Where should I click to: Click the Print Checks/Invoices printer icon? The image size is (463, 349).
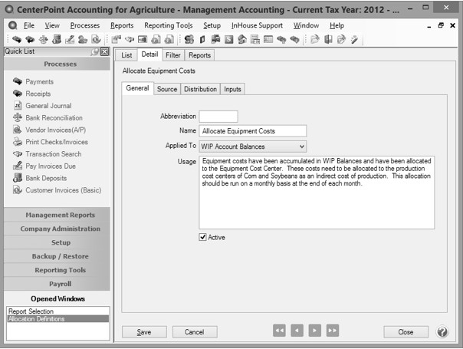[18, 142]
